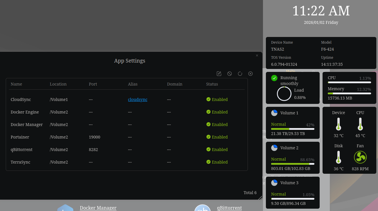Viewport: 378px width, 211px height.
Task: Click the Memory usage bar
Action: tap(349, 93)
